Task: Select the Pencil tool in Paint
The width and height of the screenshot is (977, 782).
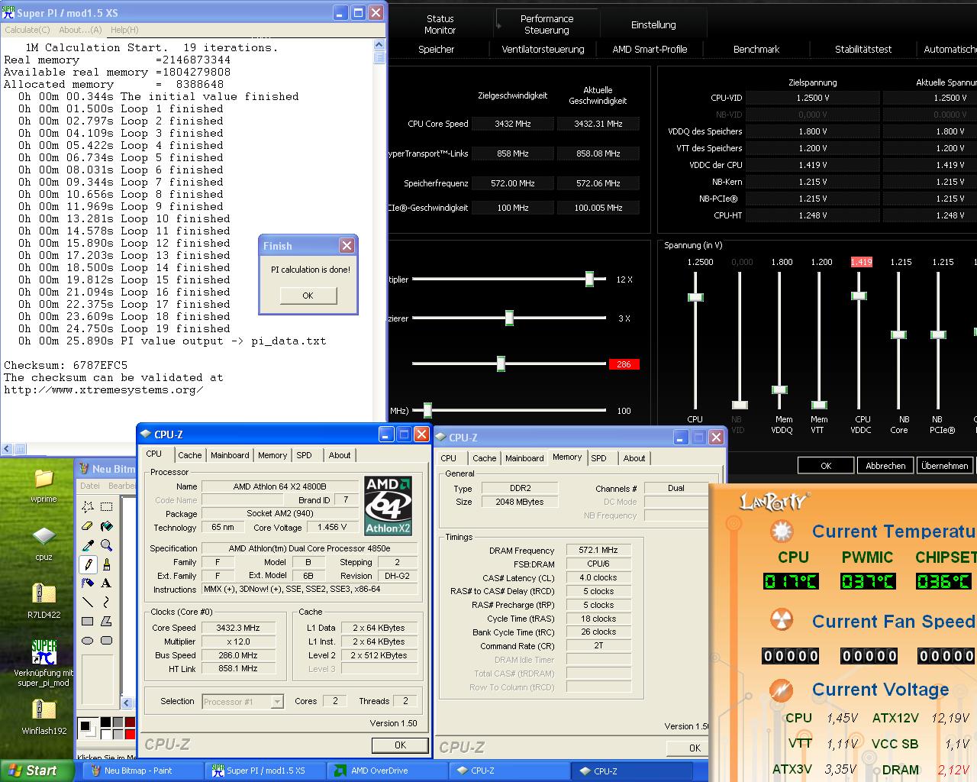Action: (88, 564)
